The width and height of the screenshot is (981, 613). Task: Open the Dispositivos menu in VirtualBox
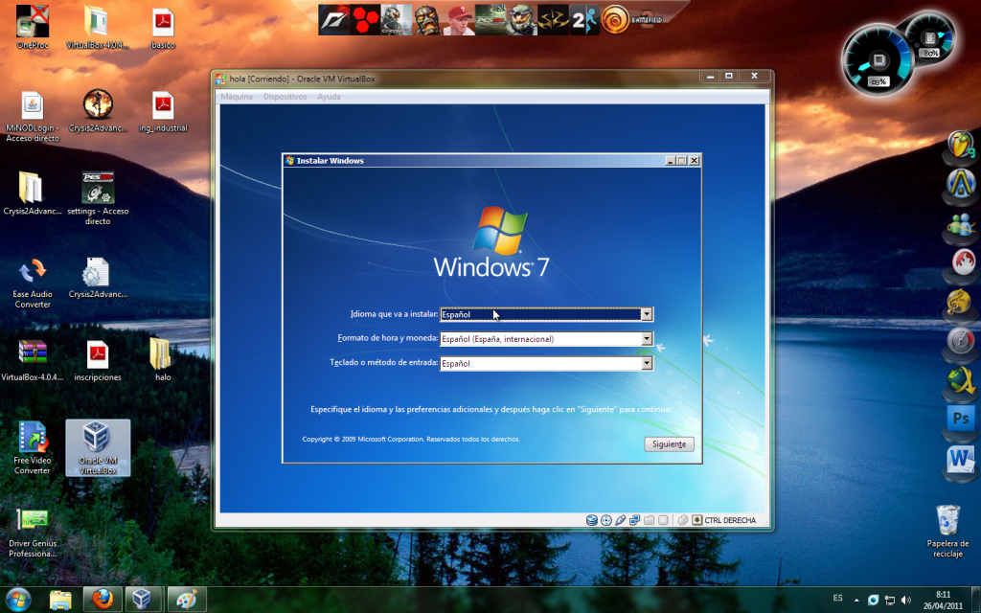[285, 97]
